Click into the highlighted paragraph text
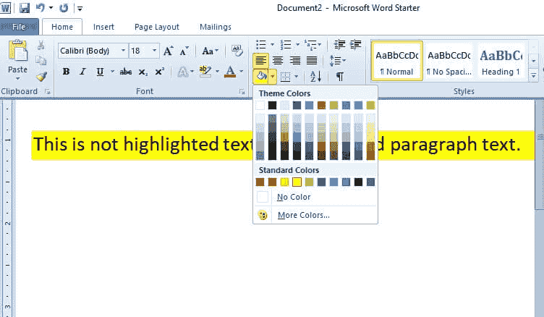The image size is (544, 317). click(x=143, y=145)
